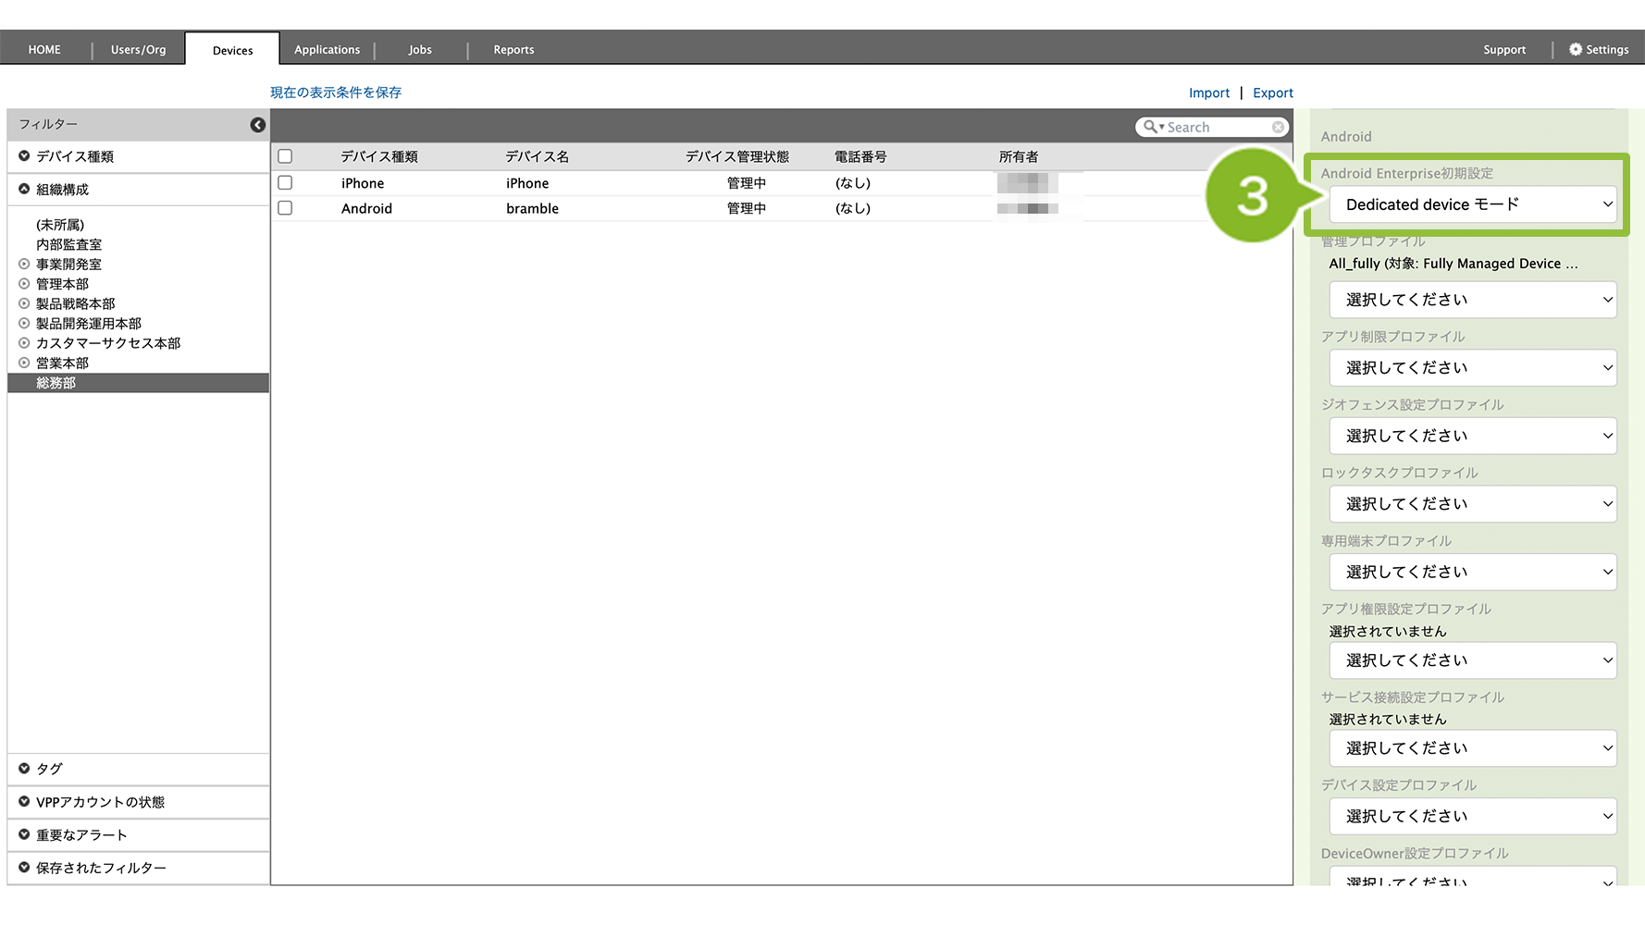Screen dimensions: 1645x925
Task: Clear search with the X icon
Action: tap(1278, 128)
